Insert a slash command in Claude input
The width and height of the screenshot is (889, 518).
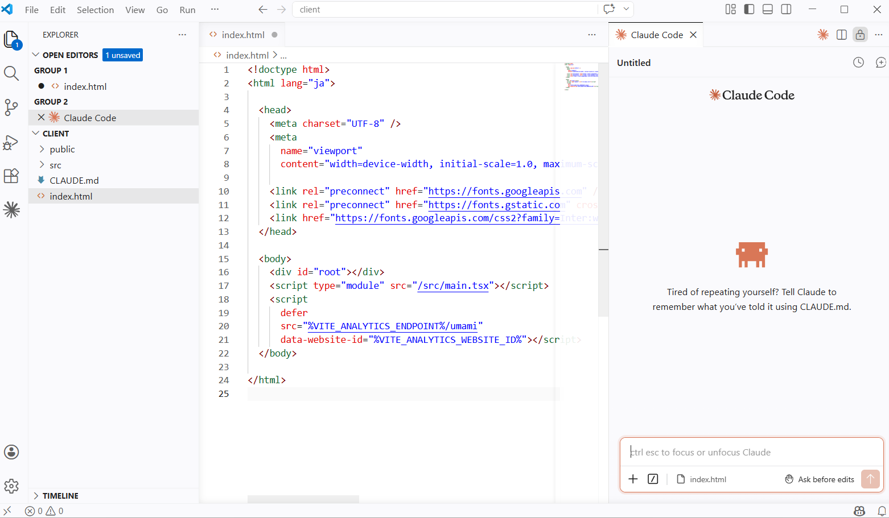tap(652, 479)
